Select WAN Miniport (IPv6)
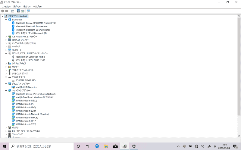The width and height of the screenshot is (241, 150). (x=26, y=107)
